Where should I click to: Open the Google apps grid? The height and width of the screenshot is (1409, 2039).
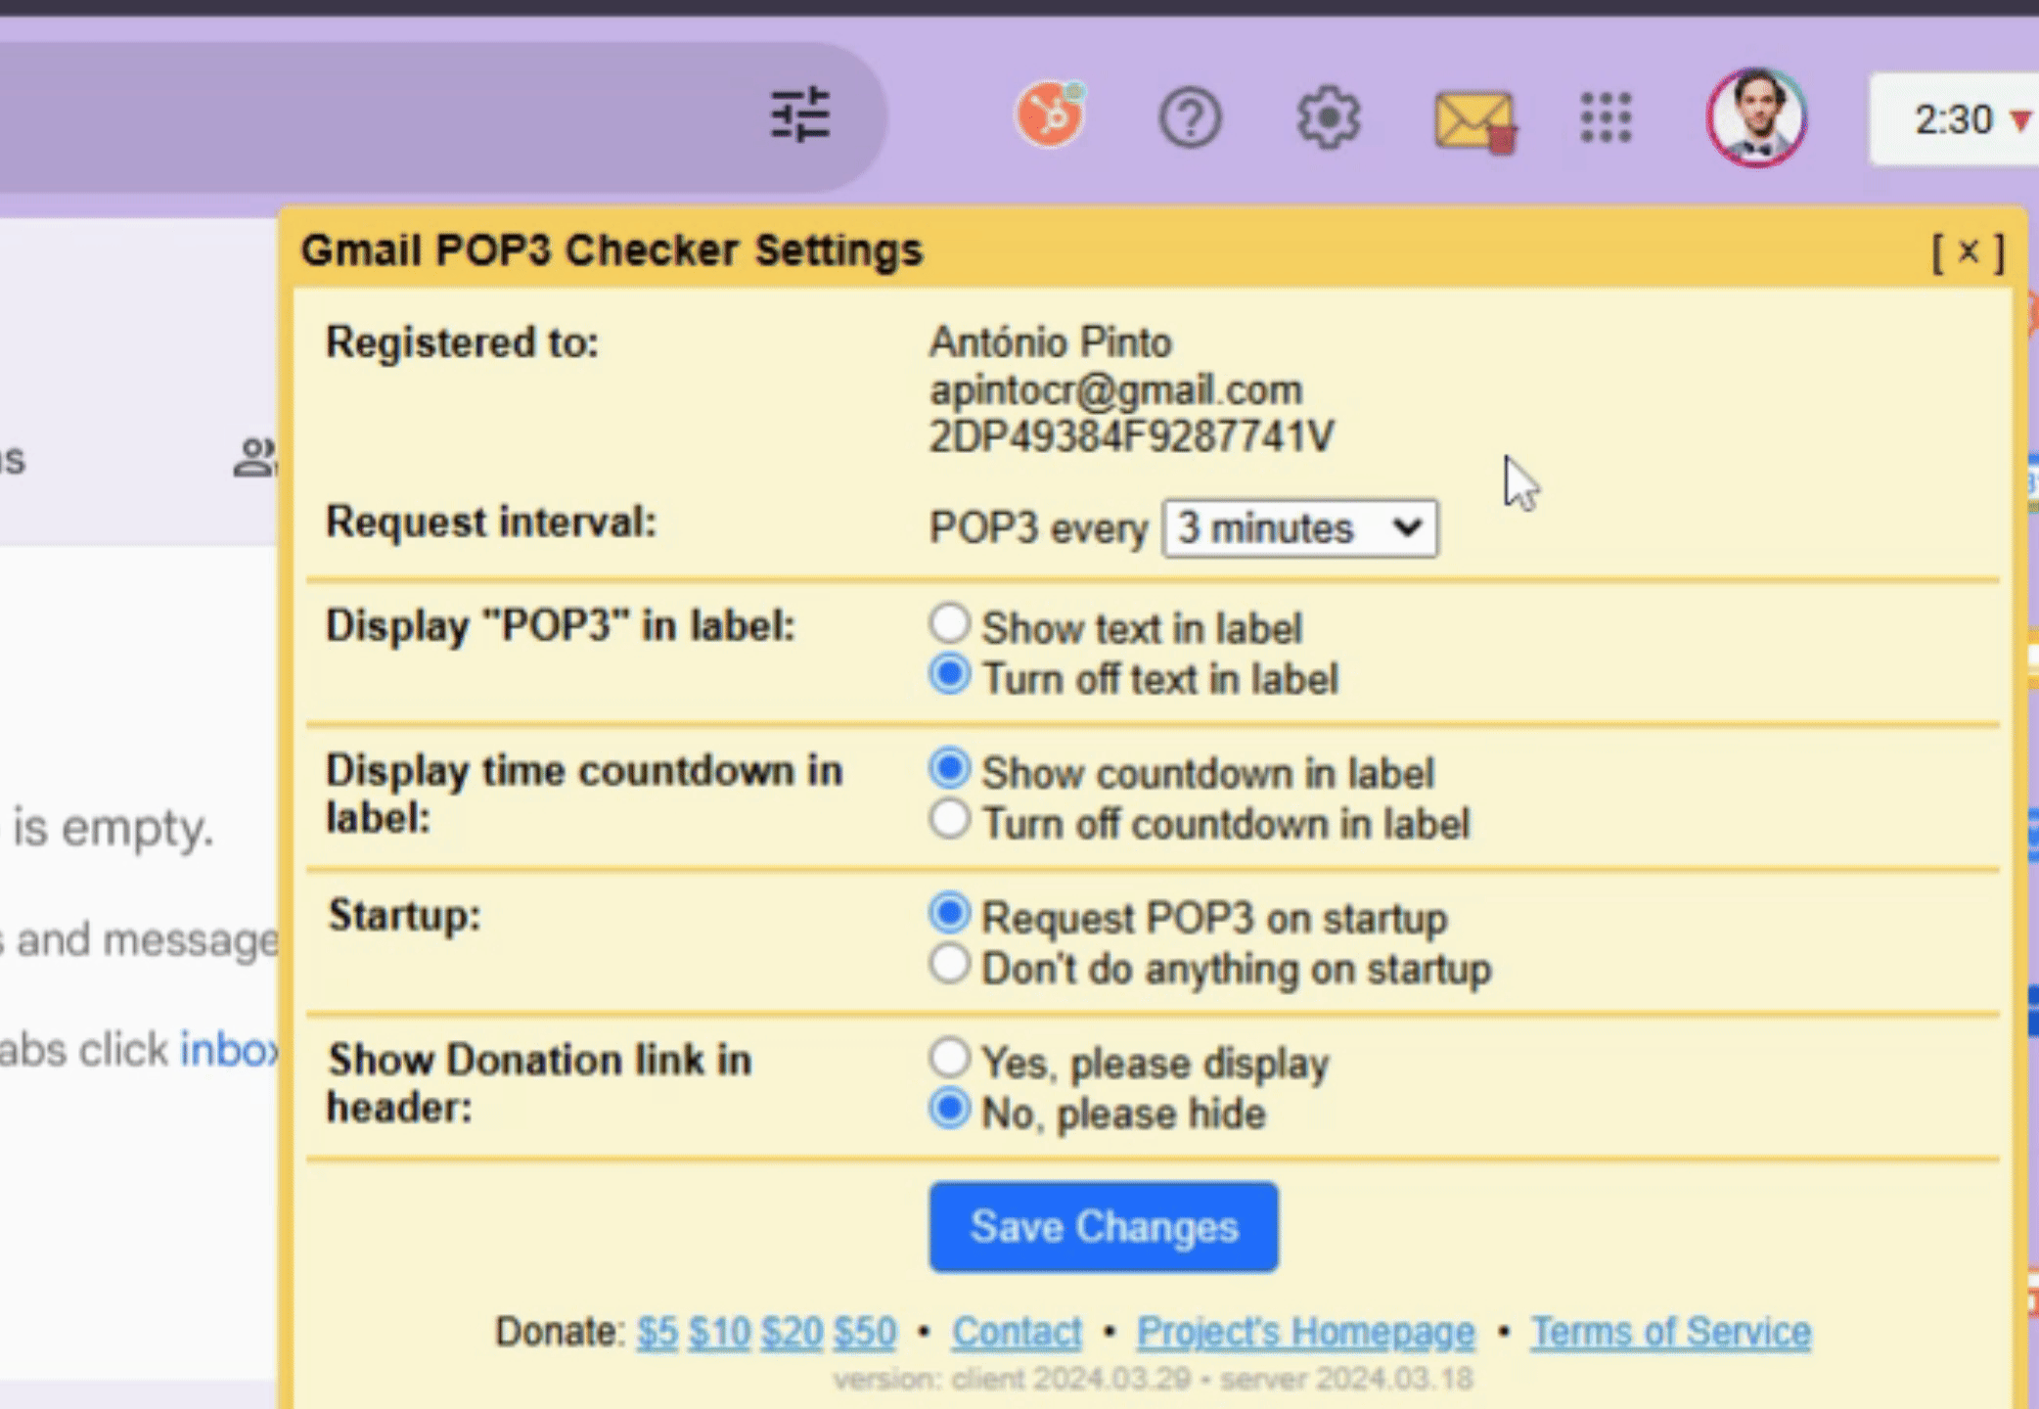(1606, 117)
